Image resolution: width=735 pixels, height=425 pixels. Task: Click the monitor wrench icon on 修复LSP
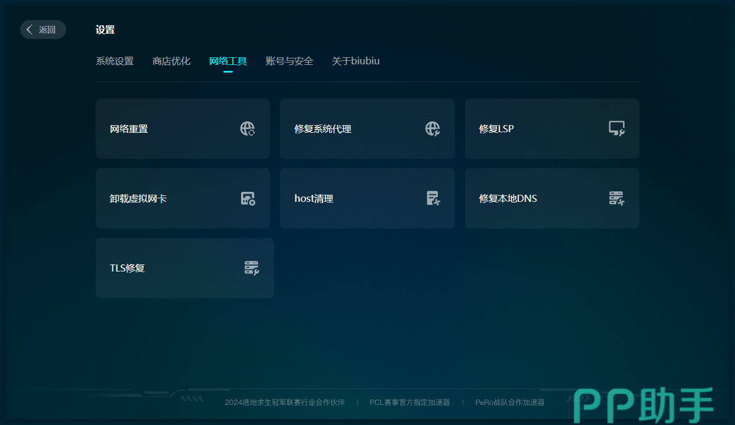click(617, 129)
